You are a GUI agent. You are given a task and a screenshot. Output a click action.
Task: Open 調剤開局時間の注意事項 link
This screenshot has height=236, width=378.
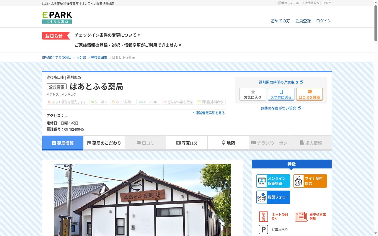point(278,82)
